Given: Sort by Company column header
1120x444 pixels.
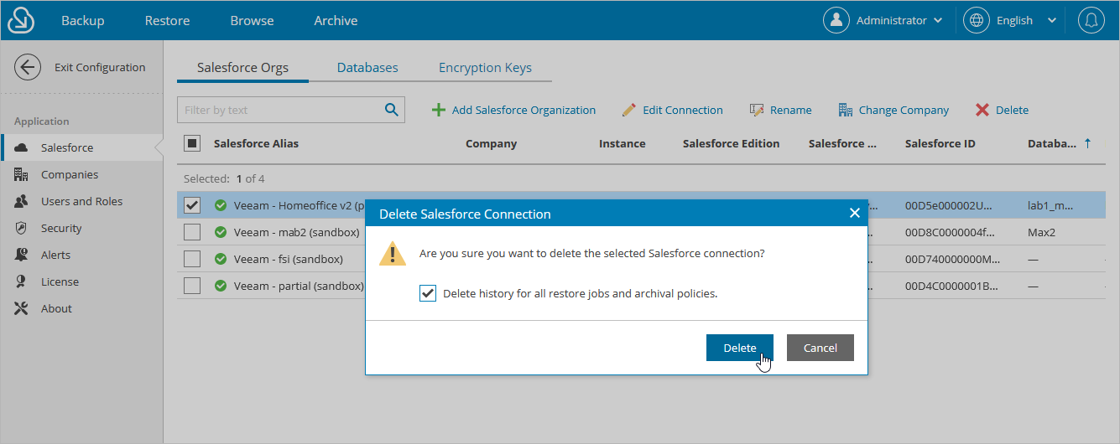Looking at the screenshot, I should [x=491, y=143].
